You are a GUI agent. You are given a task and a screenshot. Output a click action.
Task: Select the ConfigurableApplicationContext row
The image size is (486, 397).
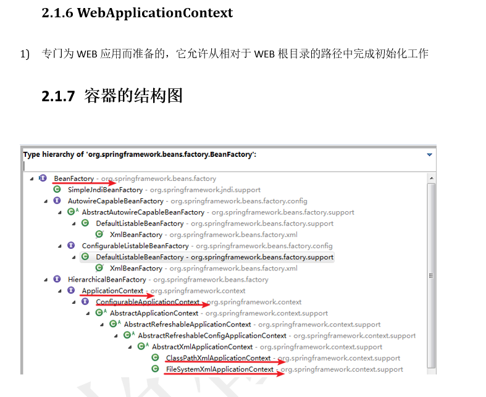point(198,302)
